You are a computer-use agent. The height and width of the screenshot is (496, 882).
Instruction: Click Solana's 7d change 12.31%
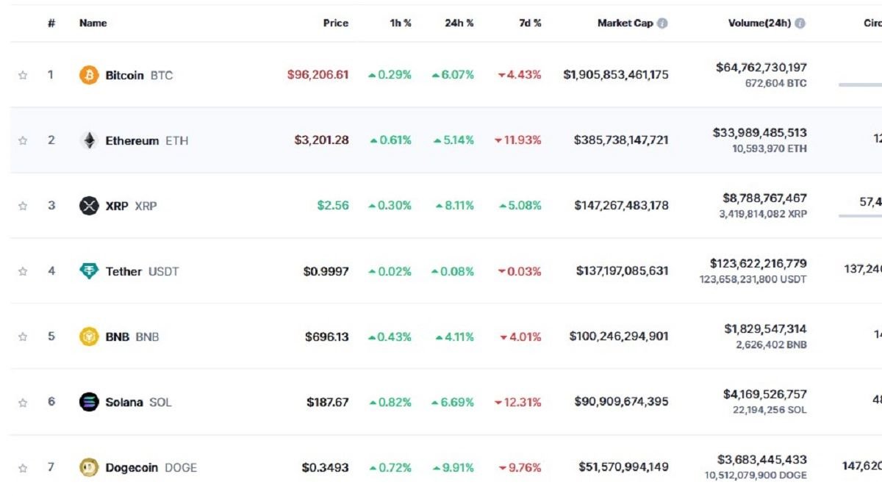pos(518,402)
